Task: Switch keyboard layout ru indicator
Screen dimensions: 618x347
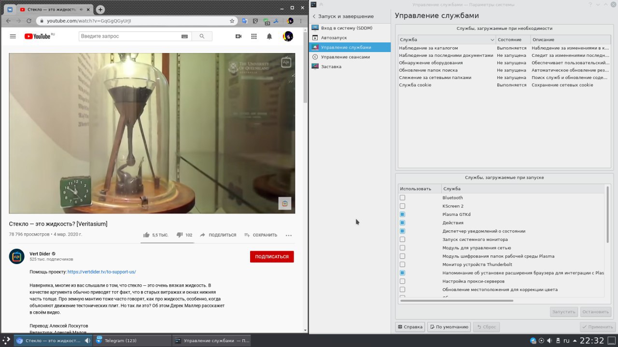Action: pyautogui.click(x=566, y=341)
